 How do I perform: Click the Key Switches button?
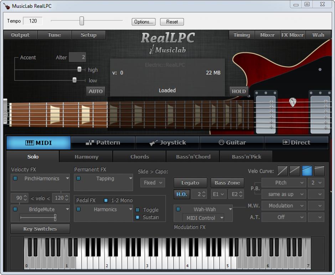(40, 229)
